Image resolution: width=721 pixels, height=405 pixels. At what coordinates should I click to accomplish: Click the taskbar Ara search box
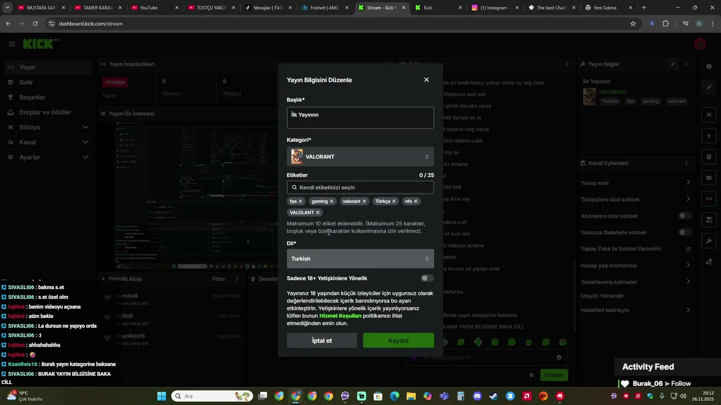click(x=213, y=396)
